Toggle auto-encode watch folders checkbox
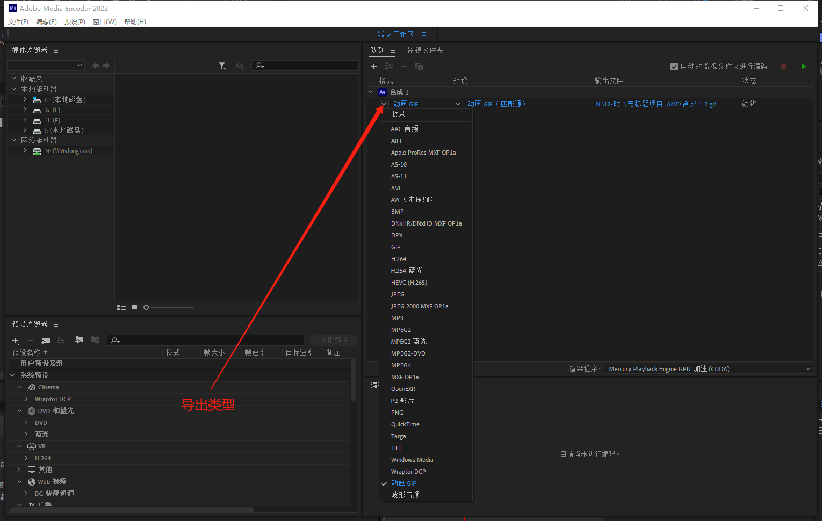 674,67
